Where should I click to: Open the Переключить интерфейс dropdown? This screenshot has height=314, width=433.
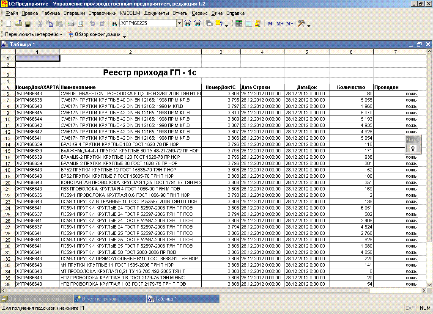pos(34,34)
